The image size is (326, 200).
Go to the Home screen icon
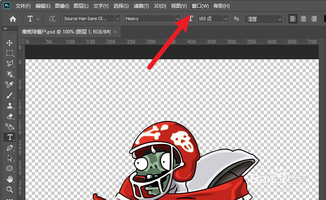(12, 19)
